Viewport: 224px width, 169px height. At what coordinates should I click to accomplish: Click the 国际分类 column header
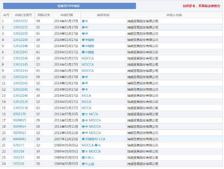point(44,15)
